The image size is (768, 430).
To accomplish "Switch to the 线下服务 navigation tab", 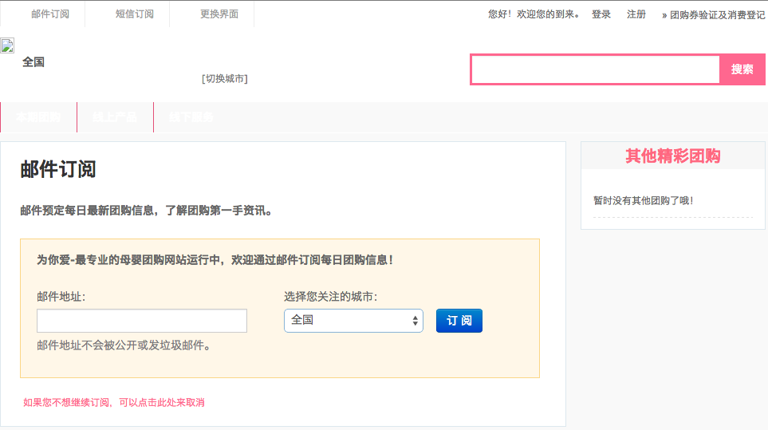I will (191, 117).
